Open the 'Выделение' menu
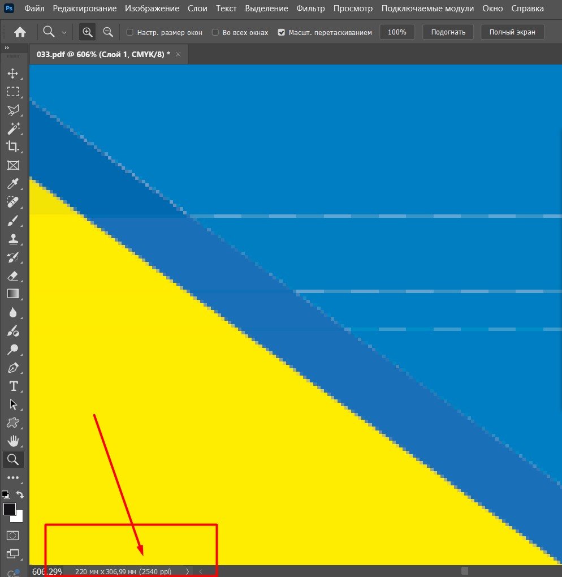562x577 pixels. point(267,8)
